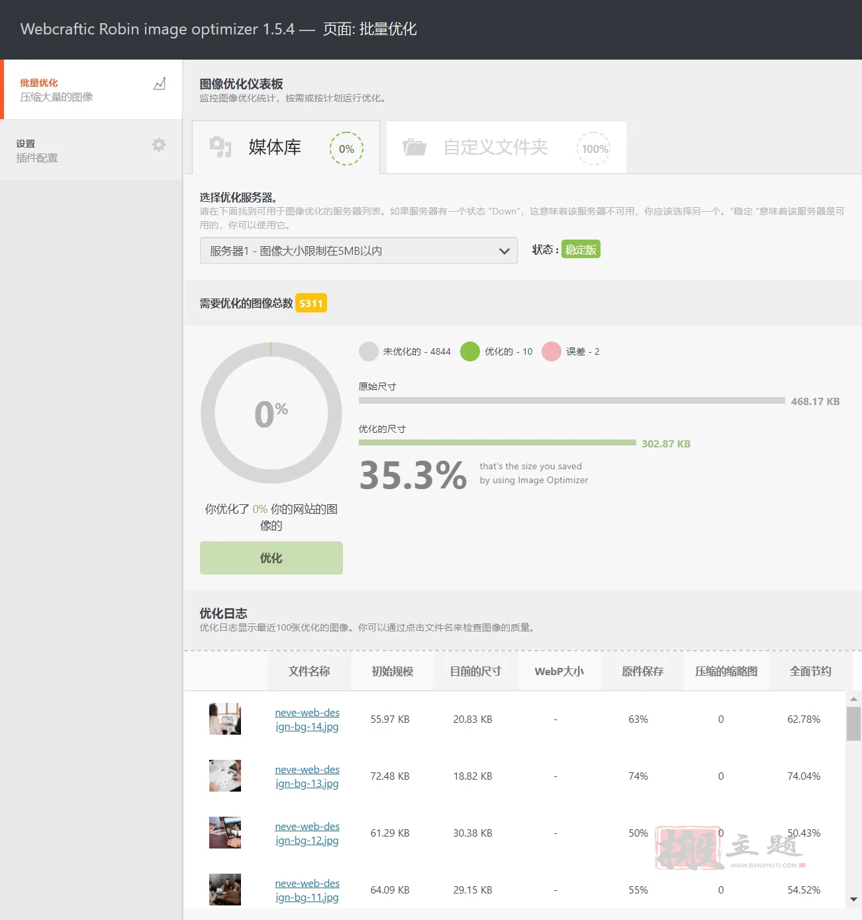The image size is (862, 920).
Task: Click the 优化的尺寸 green size bar
Action: click(497, 443)
